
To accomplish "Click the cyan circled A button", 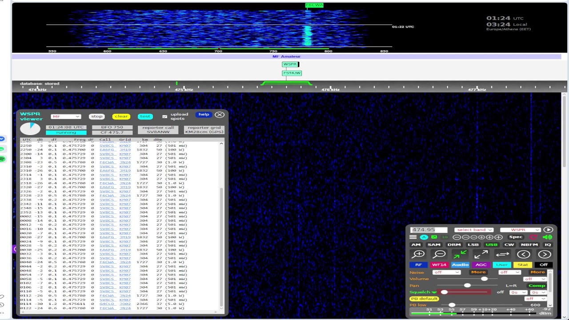I will point(424,237).
